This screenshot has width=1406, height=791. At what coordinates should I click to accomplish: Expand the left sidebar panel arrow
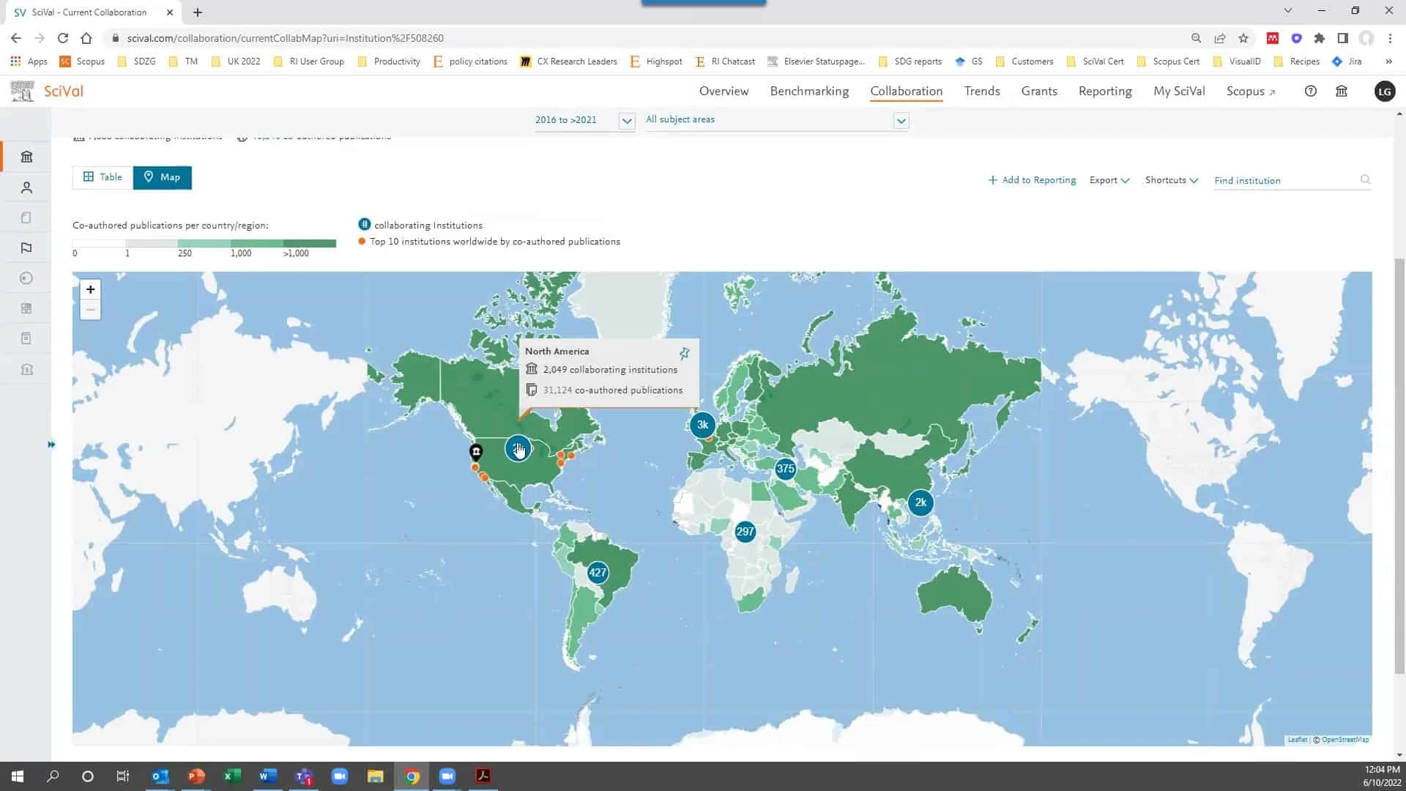tap(51, 445)
